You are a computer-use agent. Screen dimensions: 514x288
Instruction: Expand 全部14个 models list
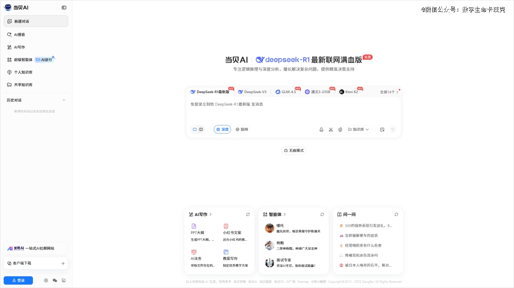click(389, 92)
